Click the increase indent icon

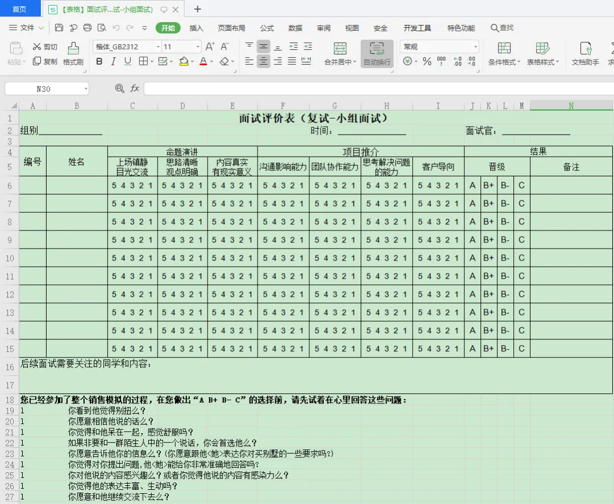[x=308, y=47]
